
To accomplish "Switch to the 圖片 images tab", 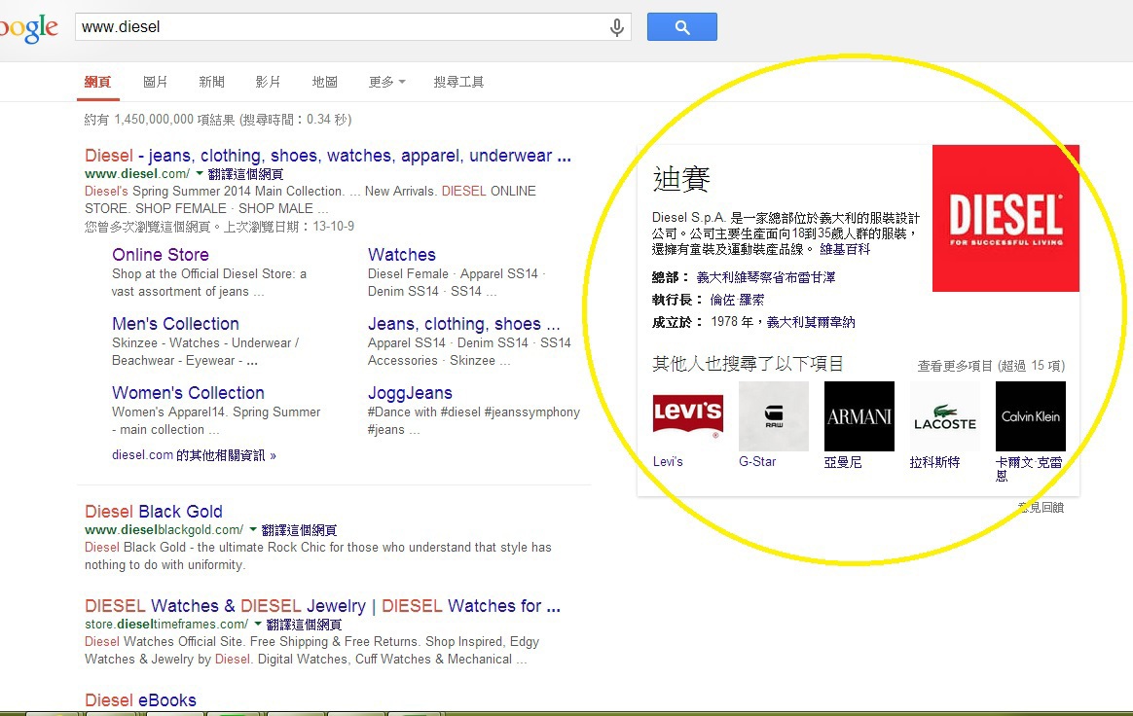I will [x=156, y=83].
